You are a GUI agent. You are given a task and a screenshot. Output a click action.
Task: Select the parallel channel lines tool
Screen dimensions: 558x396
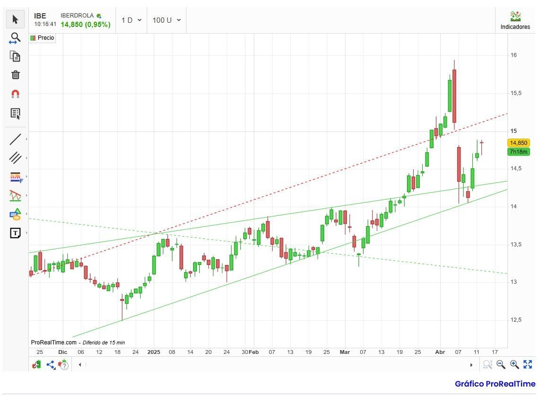click(x=15, y=158)
